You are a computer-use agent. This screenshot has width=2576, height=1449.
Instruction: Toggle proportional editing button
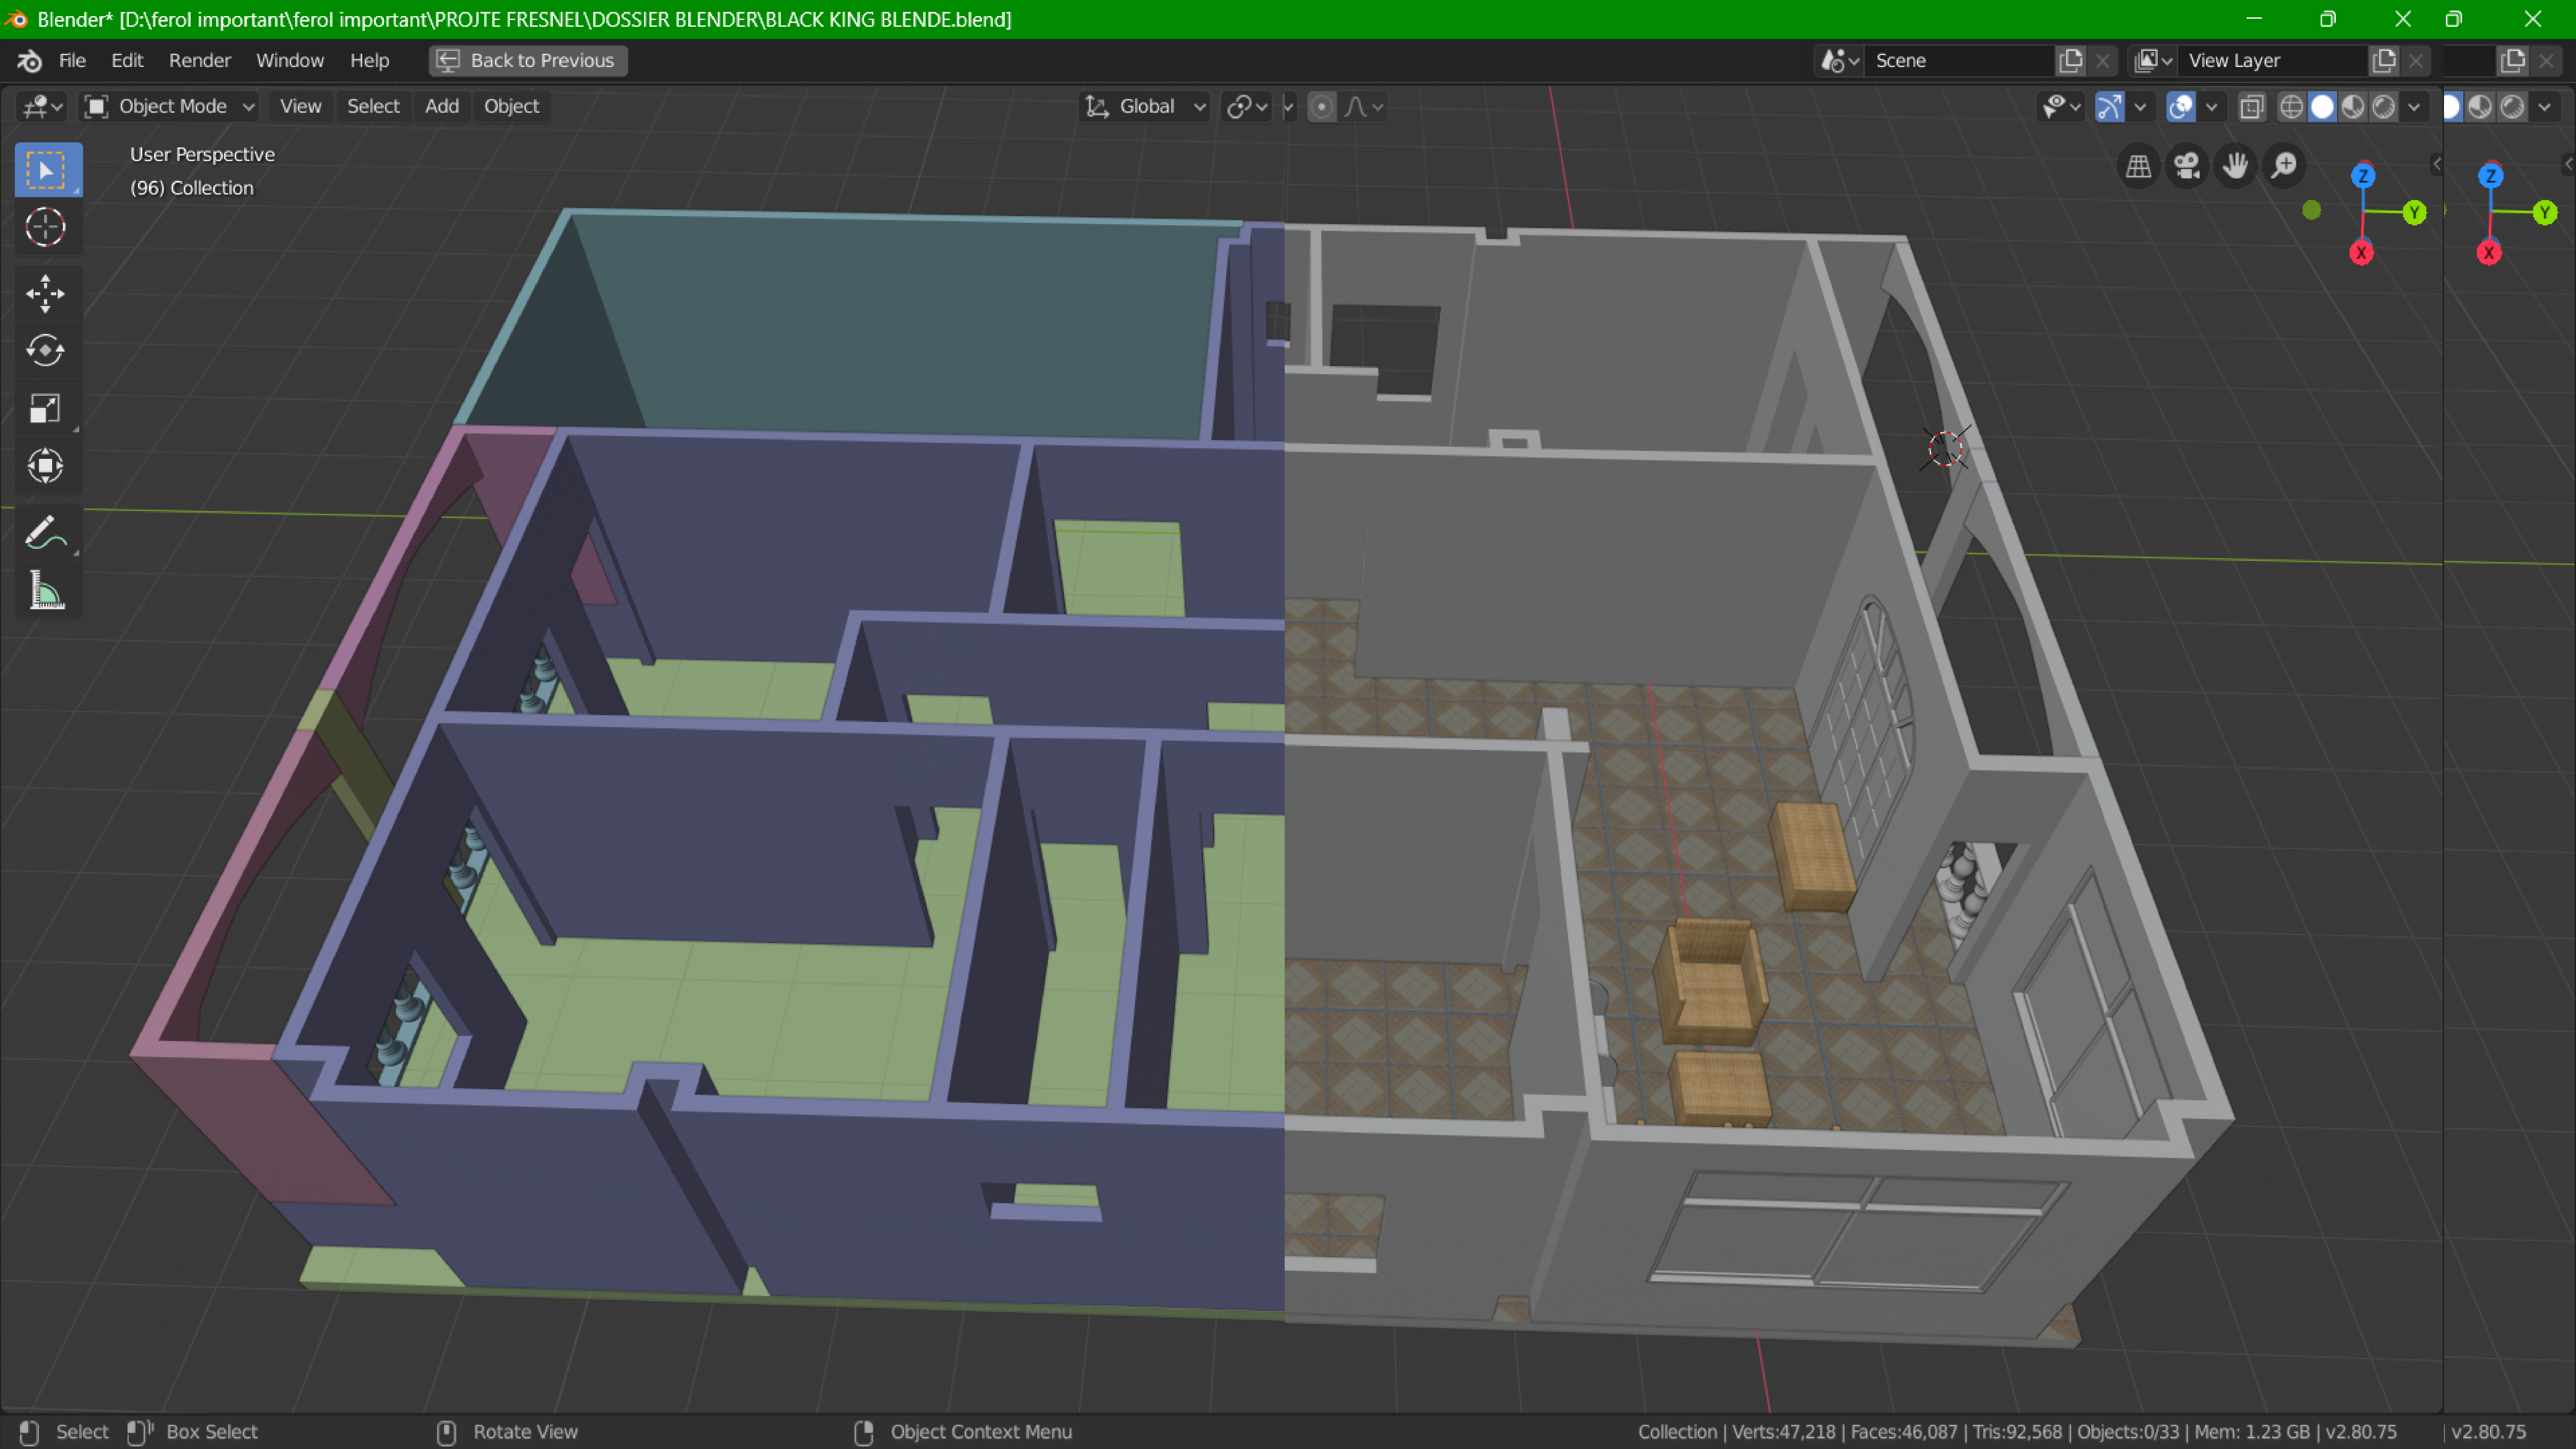(x=1322, y=107)
